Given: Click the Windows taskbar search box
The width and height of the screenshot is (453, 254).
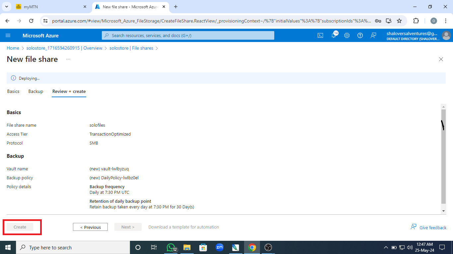Looking at the screenshot, I should pos(72,247).
